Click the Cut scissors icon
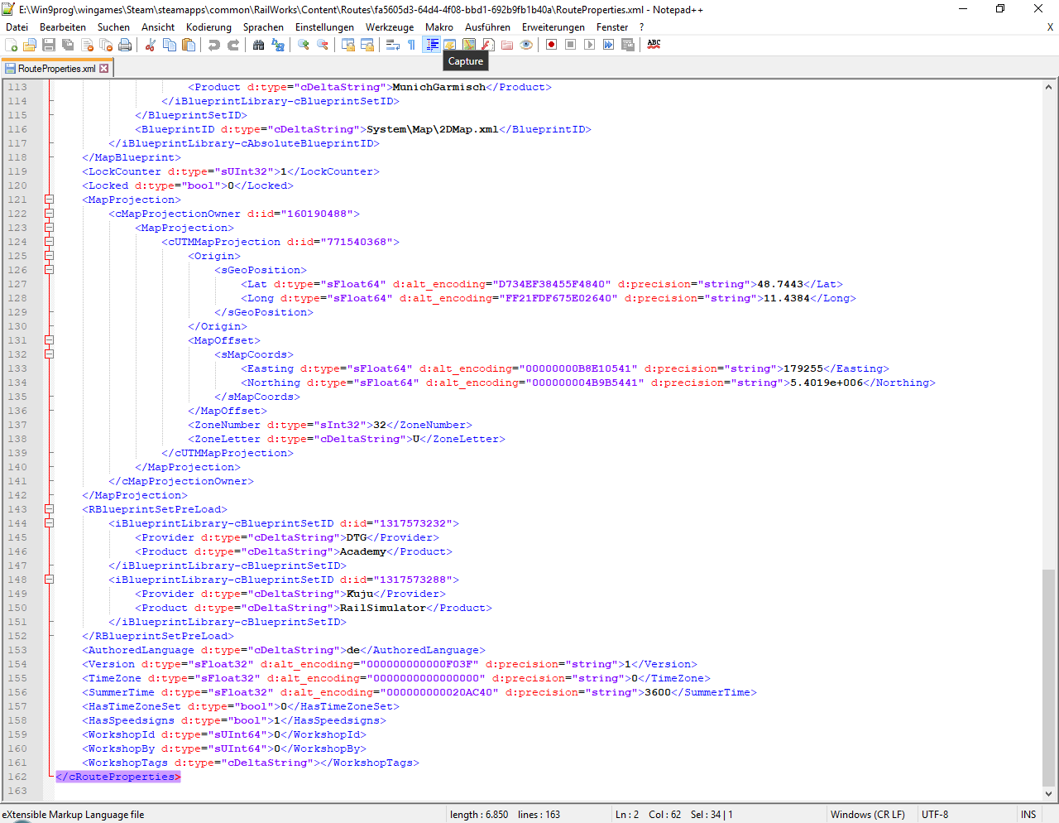Viewport: 1059px width, 823px height. (x=151, y=45)
